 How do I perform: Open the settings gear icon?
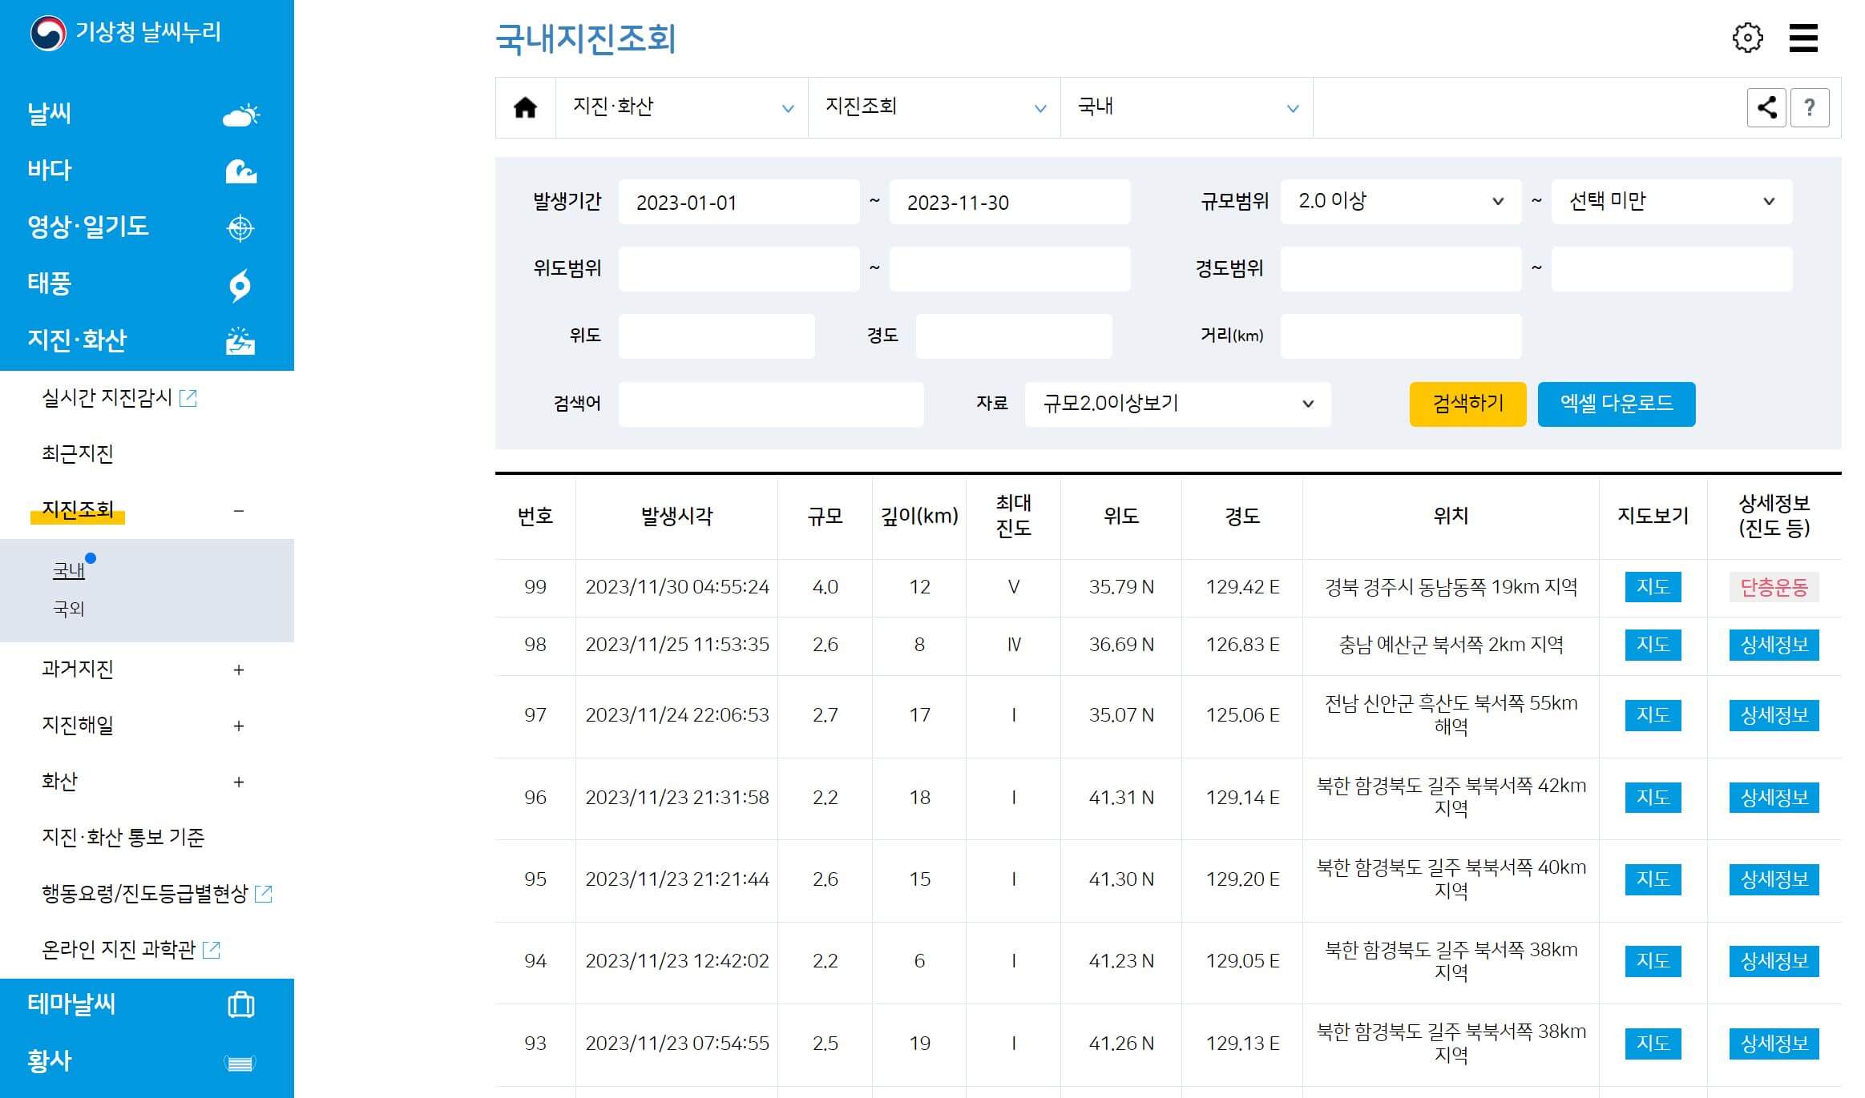pyautogui.click(x=1749, y=37)
